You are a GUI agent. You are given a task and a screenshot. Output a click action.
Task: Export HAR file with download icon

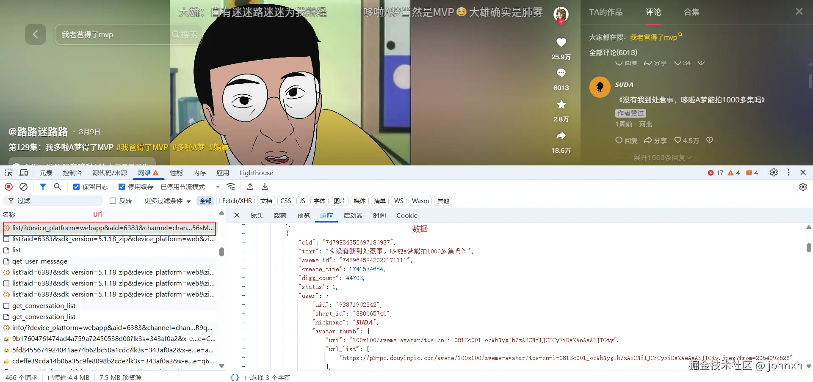265,187
